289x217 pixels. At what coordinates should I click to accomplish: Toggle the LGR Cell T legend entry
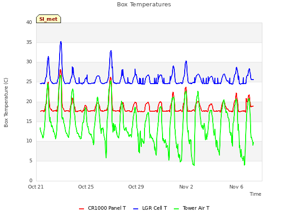[x=150, y=208]
